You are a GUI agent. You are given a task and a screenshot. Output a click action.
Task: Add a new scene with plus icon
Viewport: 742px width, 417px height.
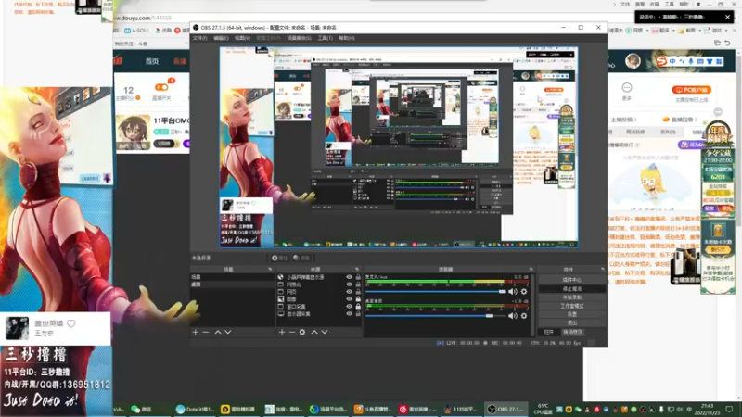point(196,333)
